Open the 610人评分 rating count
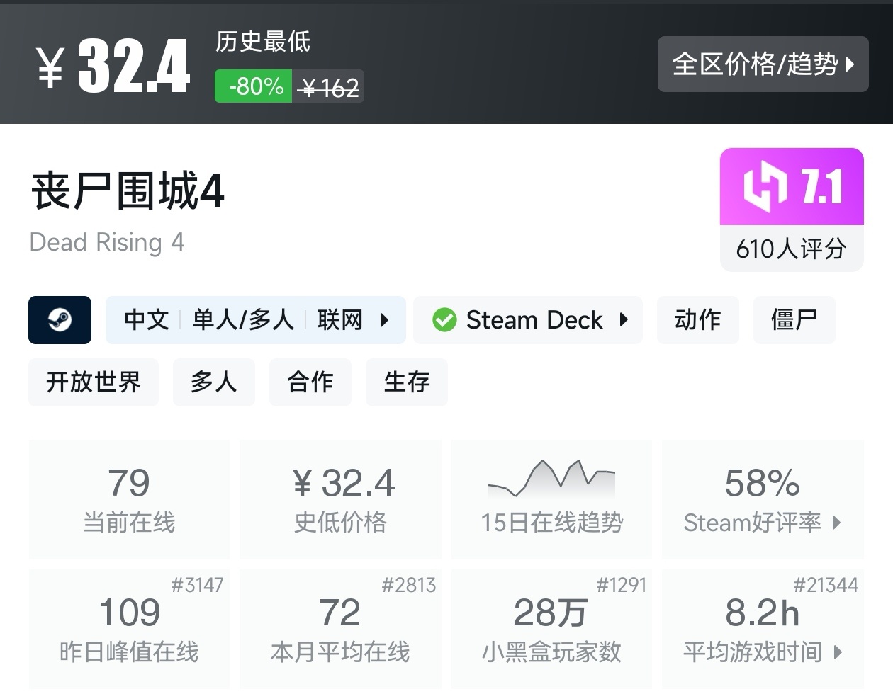 coord(791,249)
